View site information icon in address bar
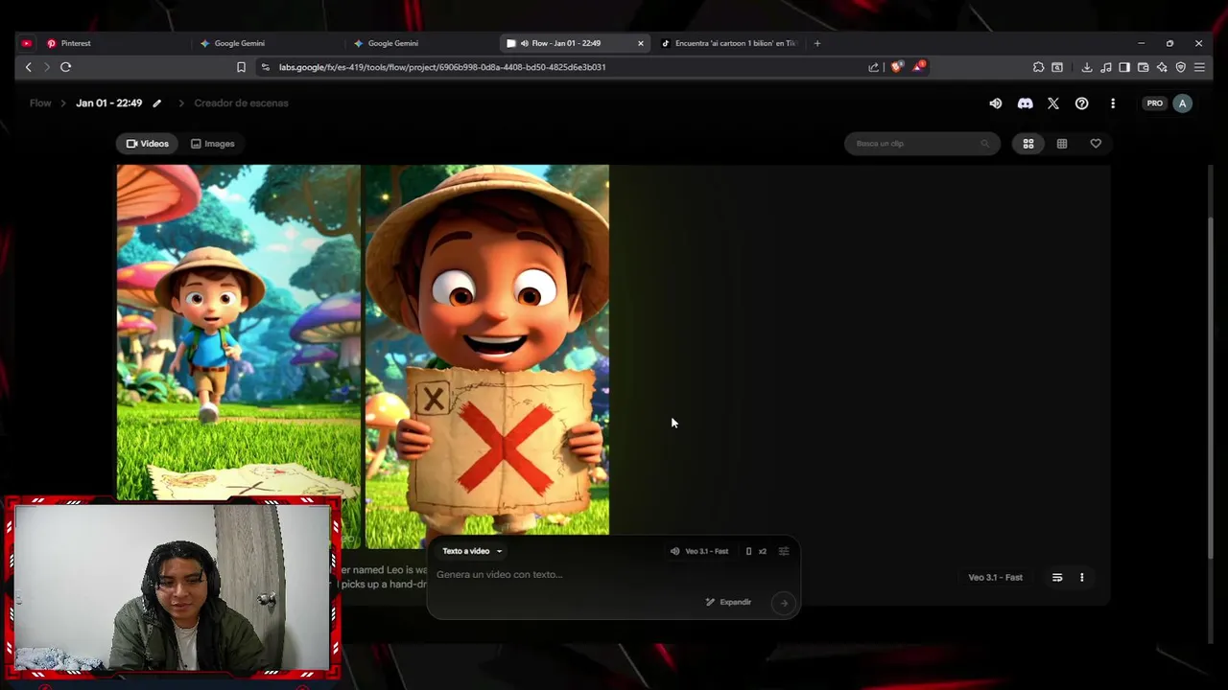1228x690 pixels. pos(266,67)
